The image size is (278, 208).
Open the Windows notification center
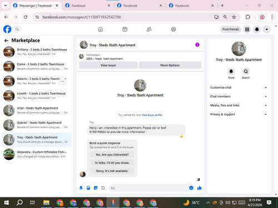[x=269, y=202]
